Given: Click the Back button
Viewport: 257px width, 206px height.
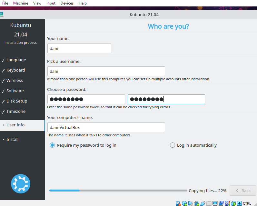Looking at the screenshot, I should pos(243,191).
